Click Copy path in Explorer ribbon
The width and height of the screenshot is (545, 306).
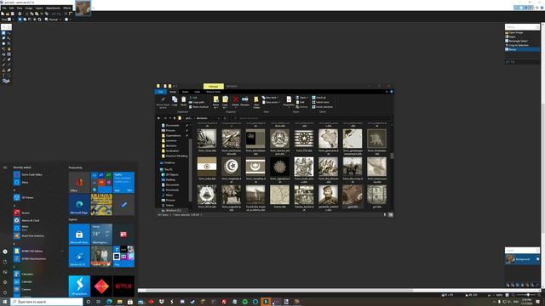click(197, 102)
